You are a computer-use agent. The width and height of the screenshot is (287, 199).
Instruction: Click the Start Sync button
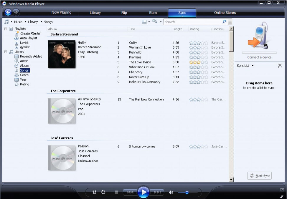[259, 175]
